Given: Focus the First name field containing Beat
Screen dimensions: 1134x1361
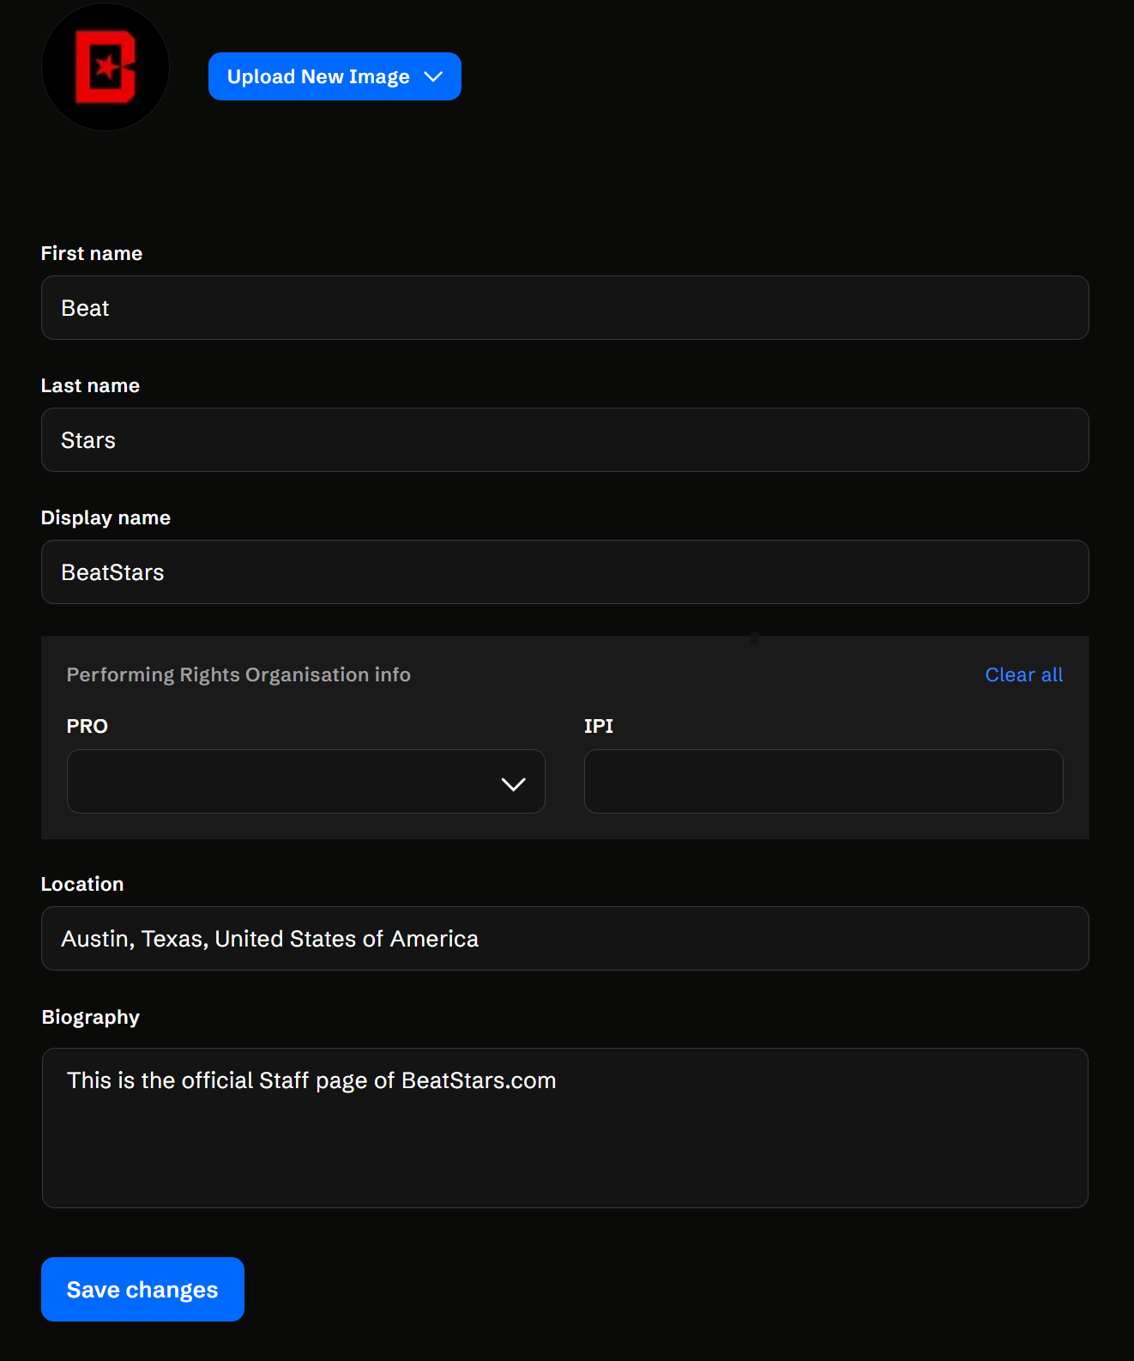Looking at the screenshot, I should [565, 308].
